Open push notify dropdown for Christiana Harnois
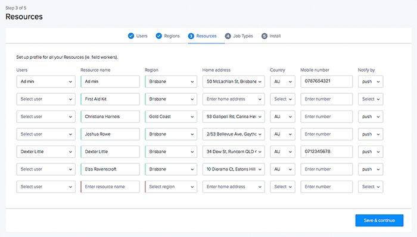This screenshot has height=237, width=417. [371, 116]
